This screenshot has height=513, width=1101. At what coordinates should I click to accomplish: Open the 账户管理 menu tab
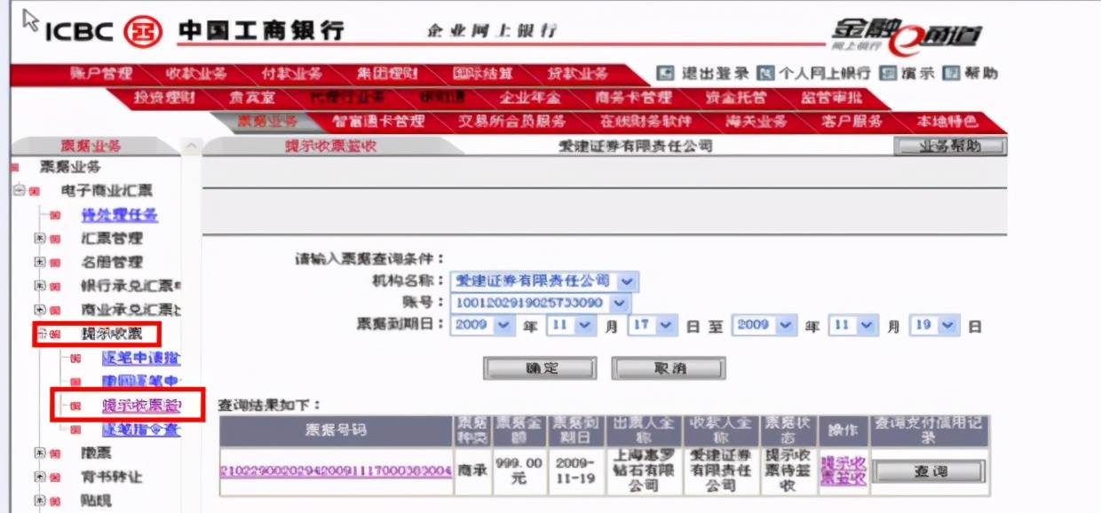click(101, 75)
